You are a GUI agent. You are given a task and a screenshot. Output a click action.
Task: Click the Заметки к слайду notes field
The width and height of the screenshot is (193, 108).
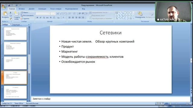(111, 99)
